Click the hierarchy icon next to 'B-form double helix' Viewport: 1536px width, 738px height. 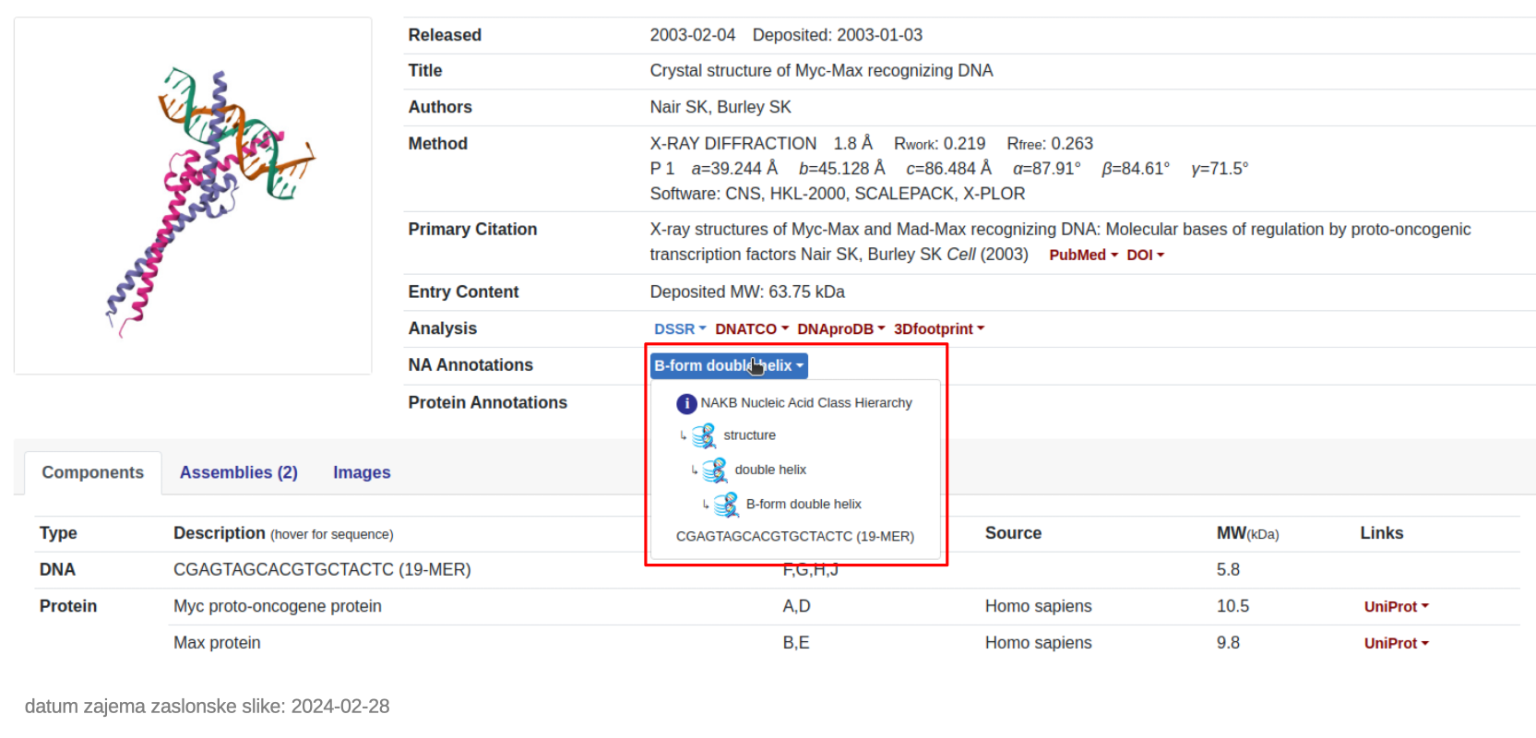(x=726, y=504)
